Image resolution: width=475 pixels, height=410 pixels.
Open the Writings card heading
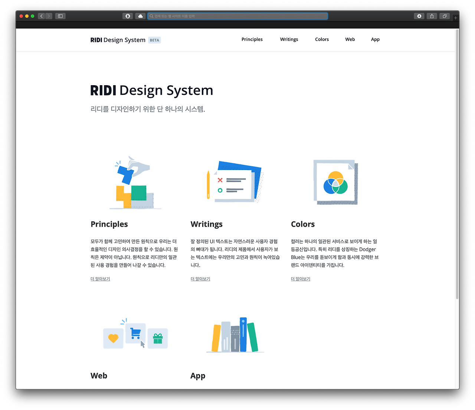(x=206, y=224)
